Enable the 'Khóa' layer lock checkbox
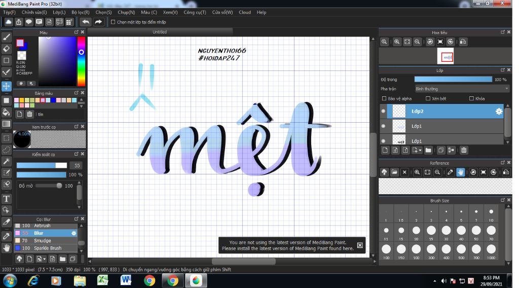 click(x=472, y=98)
